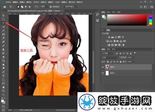Click the red color picker field
This screenshot has height=112, width=155.
(127, 20)
